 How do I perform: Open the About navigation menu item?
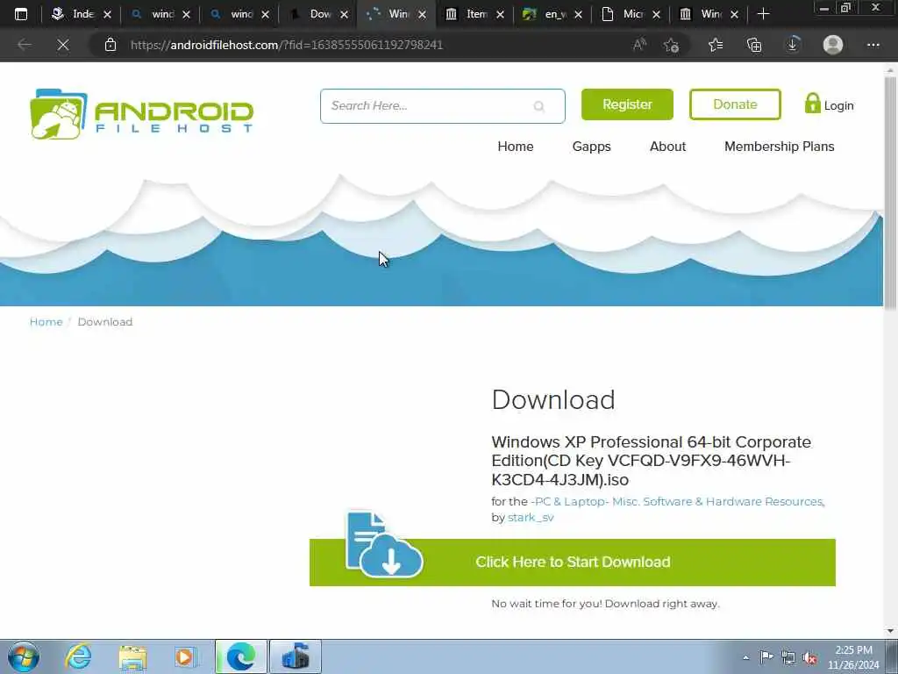667,147
